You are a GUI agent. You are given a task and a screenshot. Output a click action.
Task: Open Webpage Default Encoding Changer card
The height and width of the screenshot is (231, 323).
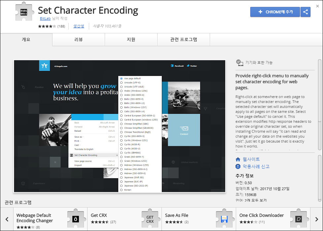[x=50, y=219]
